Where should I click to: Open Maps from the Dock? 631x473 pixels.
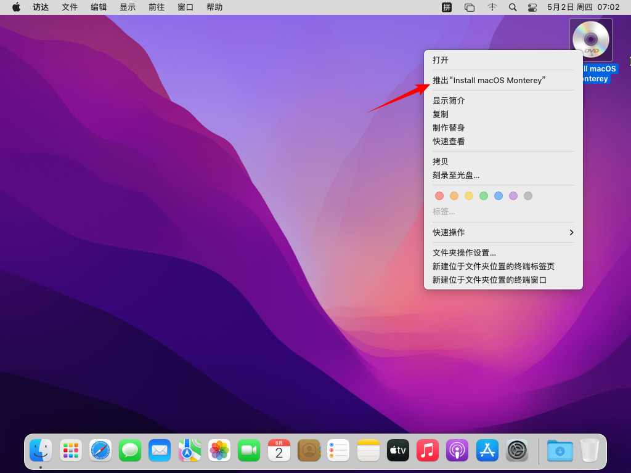pyautogui.click(x=189, y=450)
